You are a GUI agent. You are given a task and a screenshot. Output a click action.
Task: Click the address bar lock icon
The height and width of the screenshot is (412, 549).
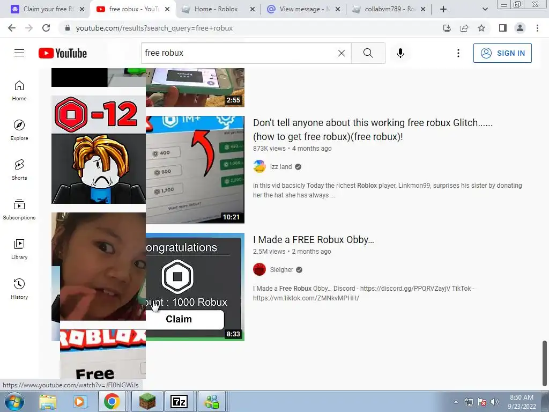(68, 28)
